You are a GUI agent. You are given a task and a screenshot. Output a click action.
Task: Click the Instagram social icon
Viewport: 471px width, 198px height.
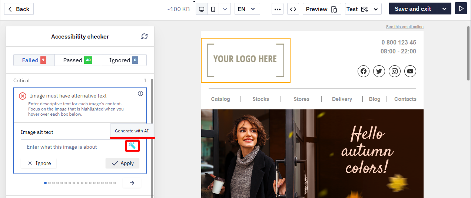pyautogui.click(x=395, y=71)
